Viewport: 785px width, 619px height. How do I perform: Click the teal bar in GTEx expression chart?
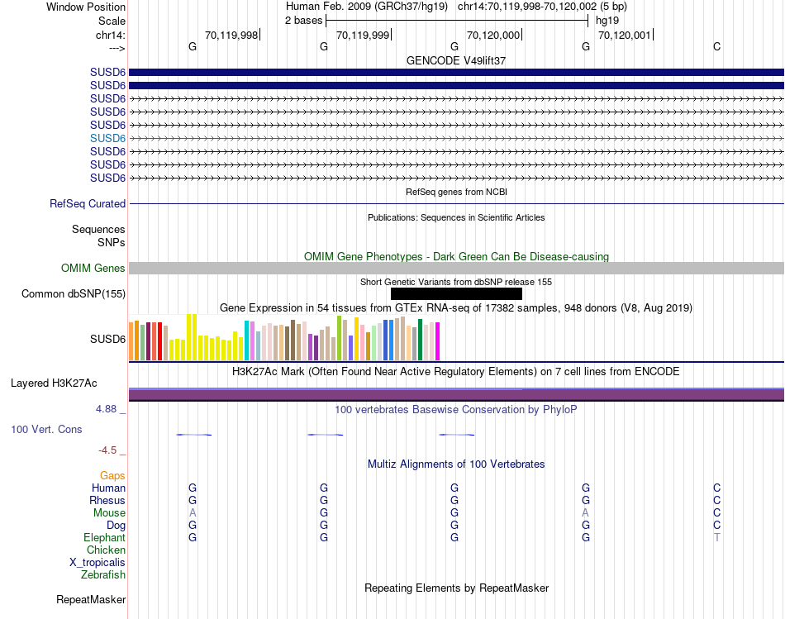click(x=246, y=340)
